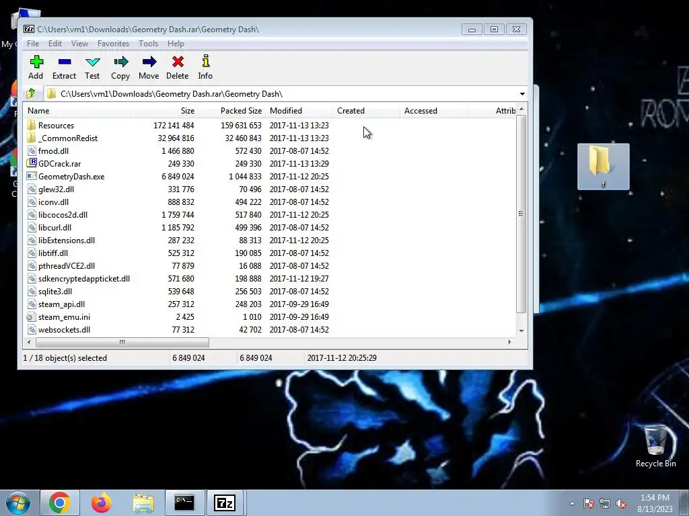Viewport: 689px width, 516px height.
Task: Select the sdkencryptedappticket.dll file
Action: click(83, 278)
